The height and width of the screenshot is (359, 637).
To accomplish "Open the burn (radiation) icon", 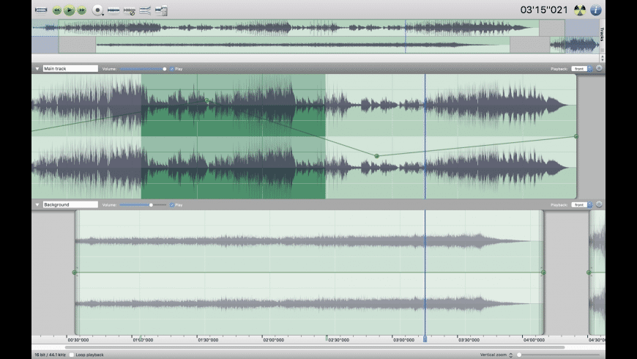I will tap(580, 10).
